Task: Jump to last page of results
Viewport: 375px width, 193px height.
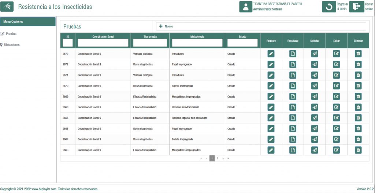Action: [x=228, y=159]
